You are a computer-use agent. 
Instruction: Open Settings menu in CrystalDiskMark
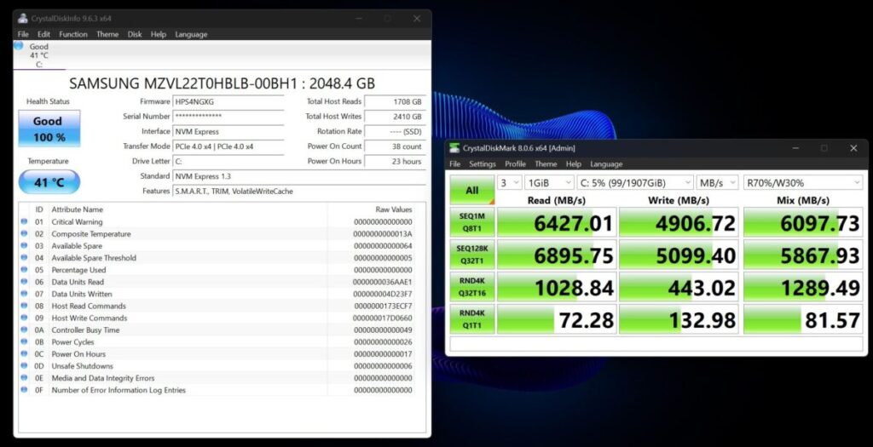pos(483,164)
